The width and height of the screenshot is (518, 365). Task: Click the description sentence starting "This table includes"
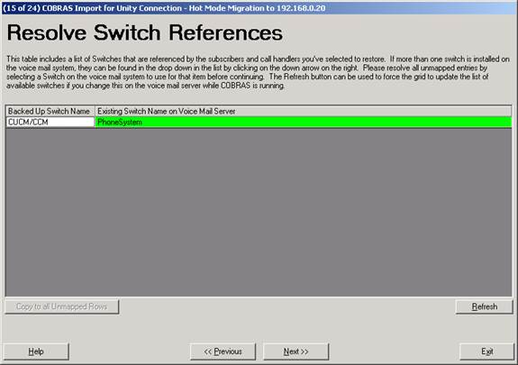pos(195,59)
